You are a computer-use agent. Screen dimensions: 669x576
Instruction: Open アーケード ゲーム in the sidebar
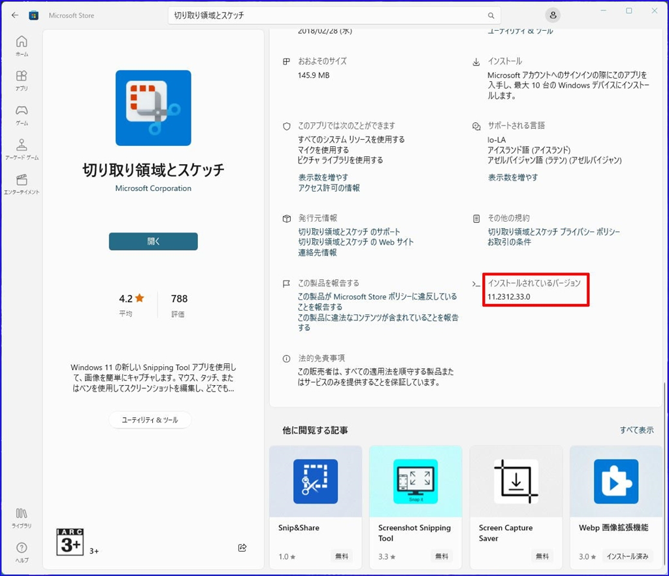point(22,150)
